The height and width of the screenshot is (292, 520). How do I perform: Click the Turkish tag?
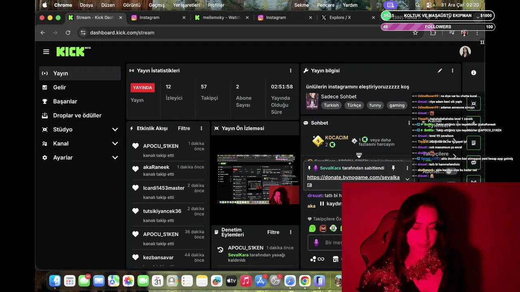(x=331, y=105)
